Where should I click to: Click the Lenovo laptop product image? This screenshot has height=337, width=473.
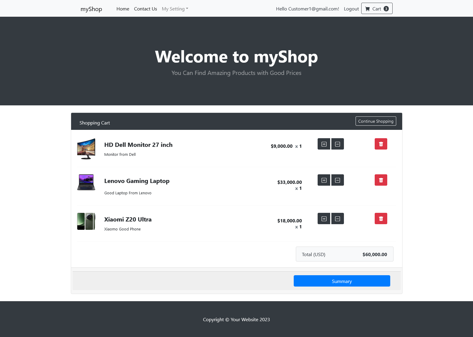[x=86, y=182]
